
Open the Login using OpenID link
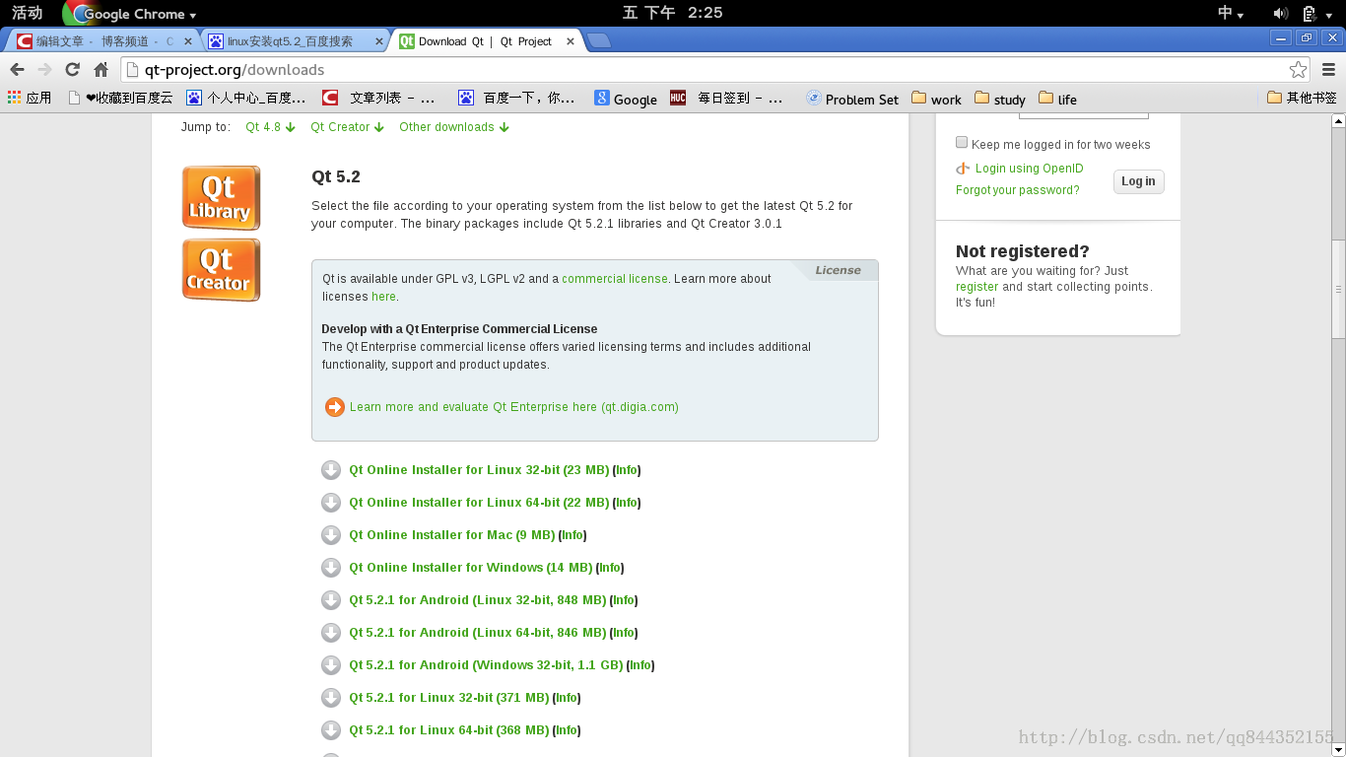click(x=1029, y=169)
